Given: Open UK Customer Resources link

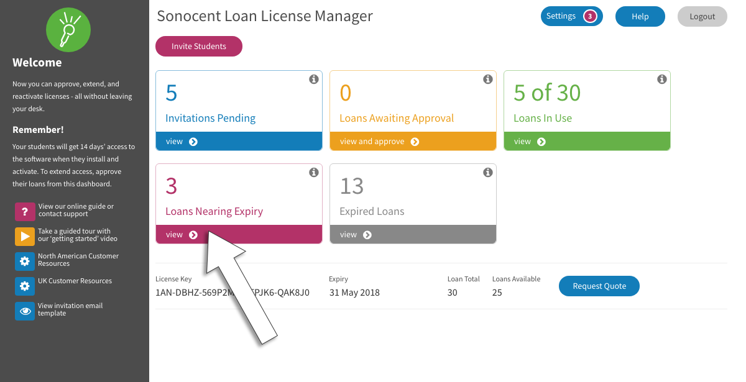Looking at the screenshot, I should (75, 281).
